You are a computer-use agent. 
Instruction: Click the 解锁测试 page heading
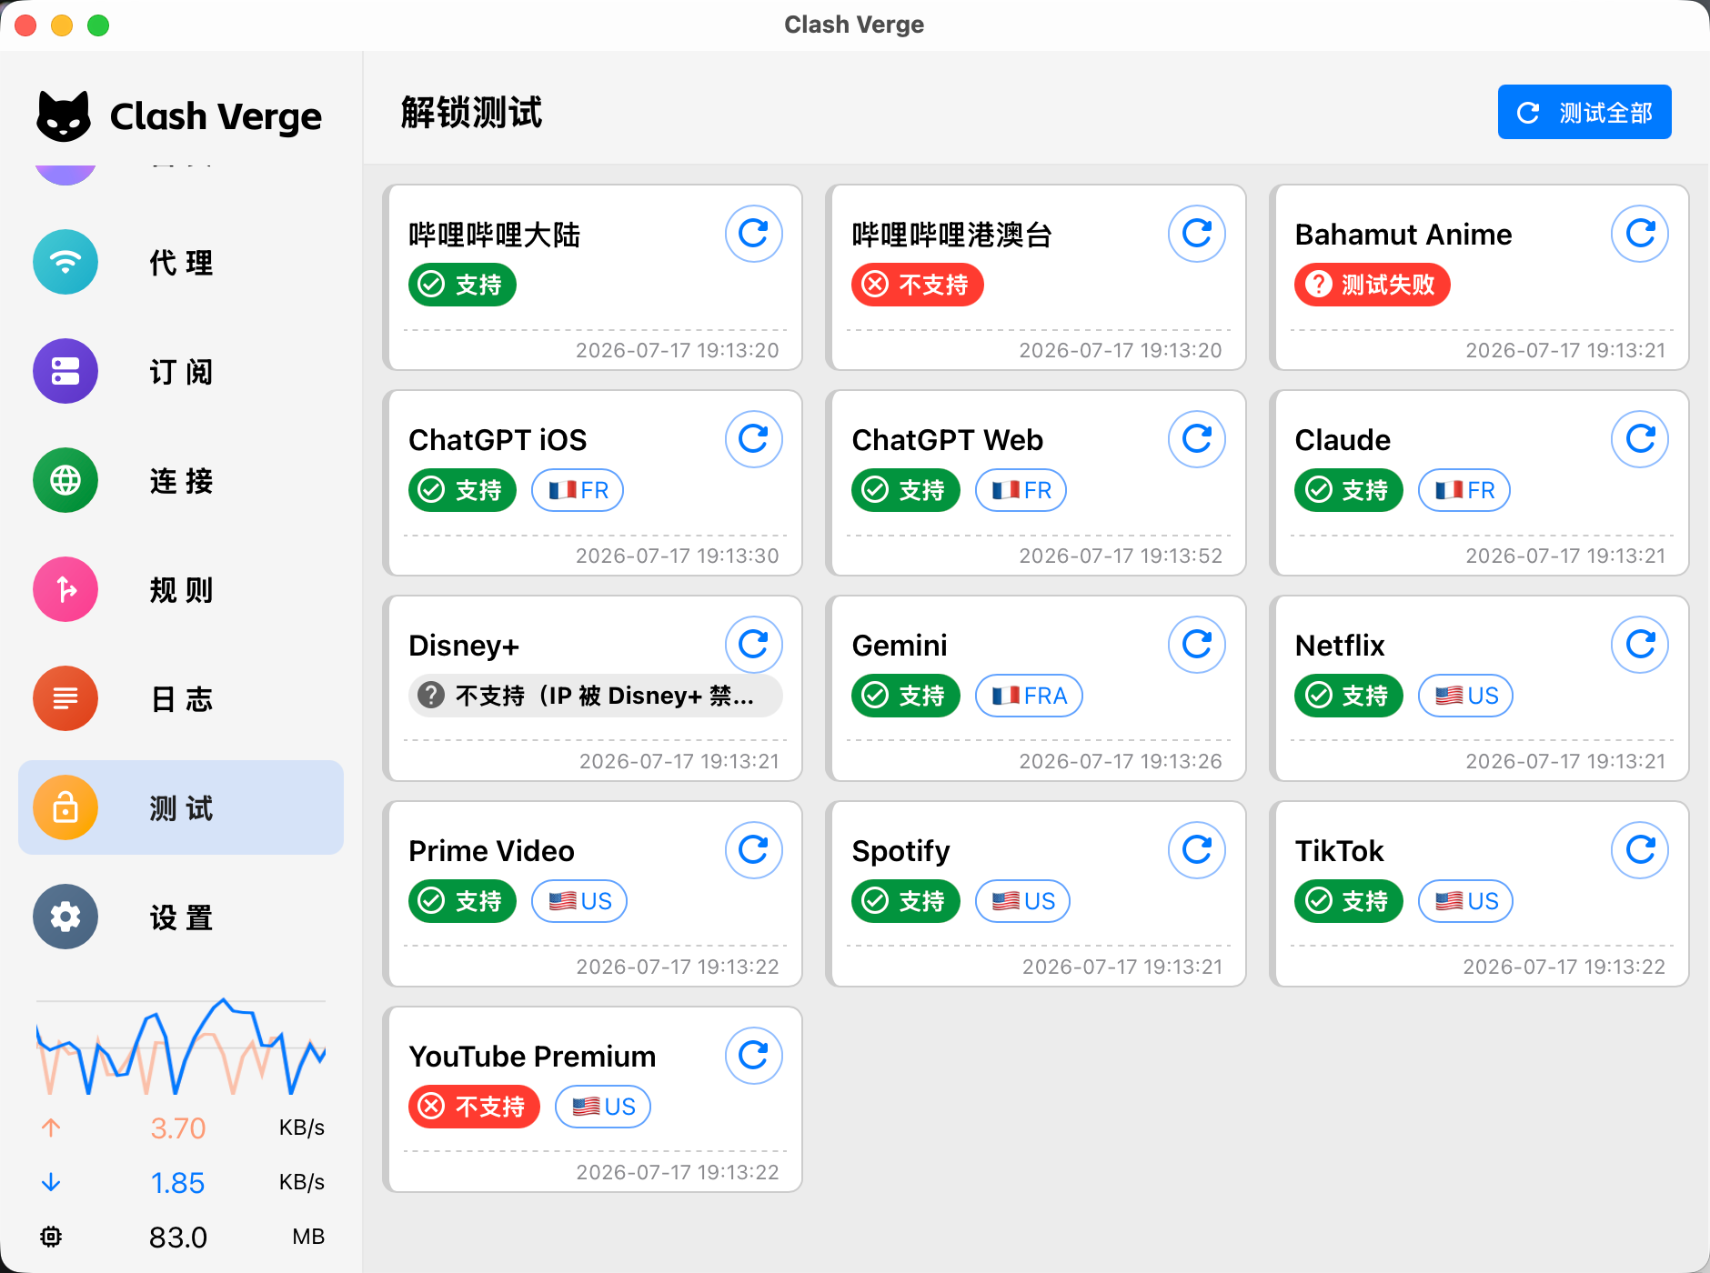[x=471, y=113]
